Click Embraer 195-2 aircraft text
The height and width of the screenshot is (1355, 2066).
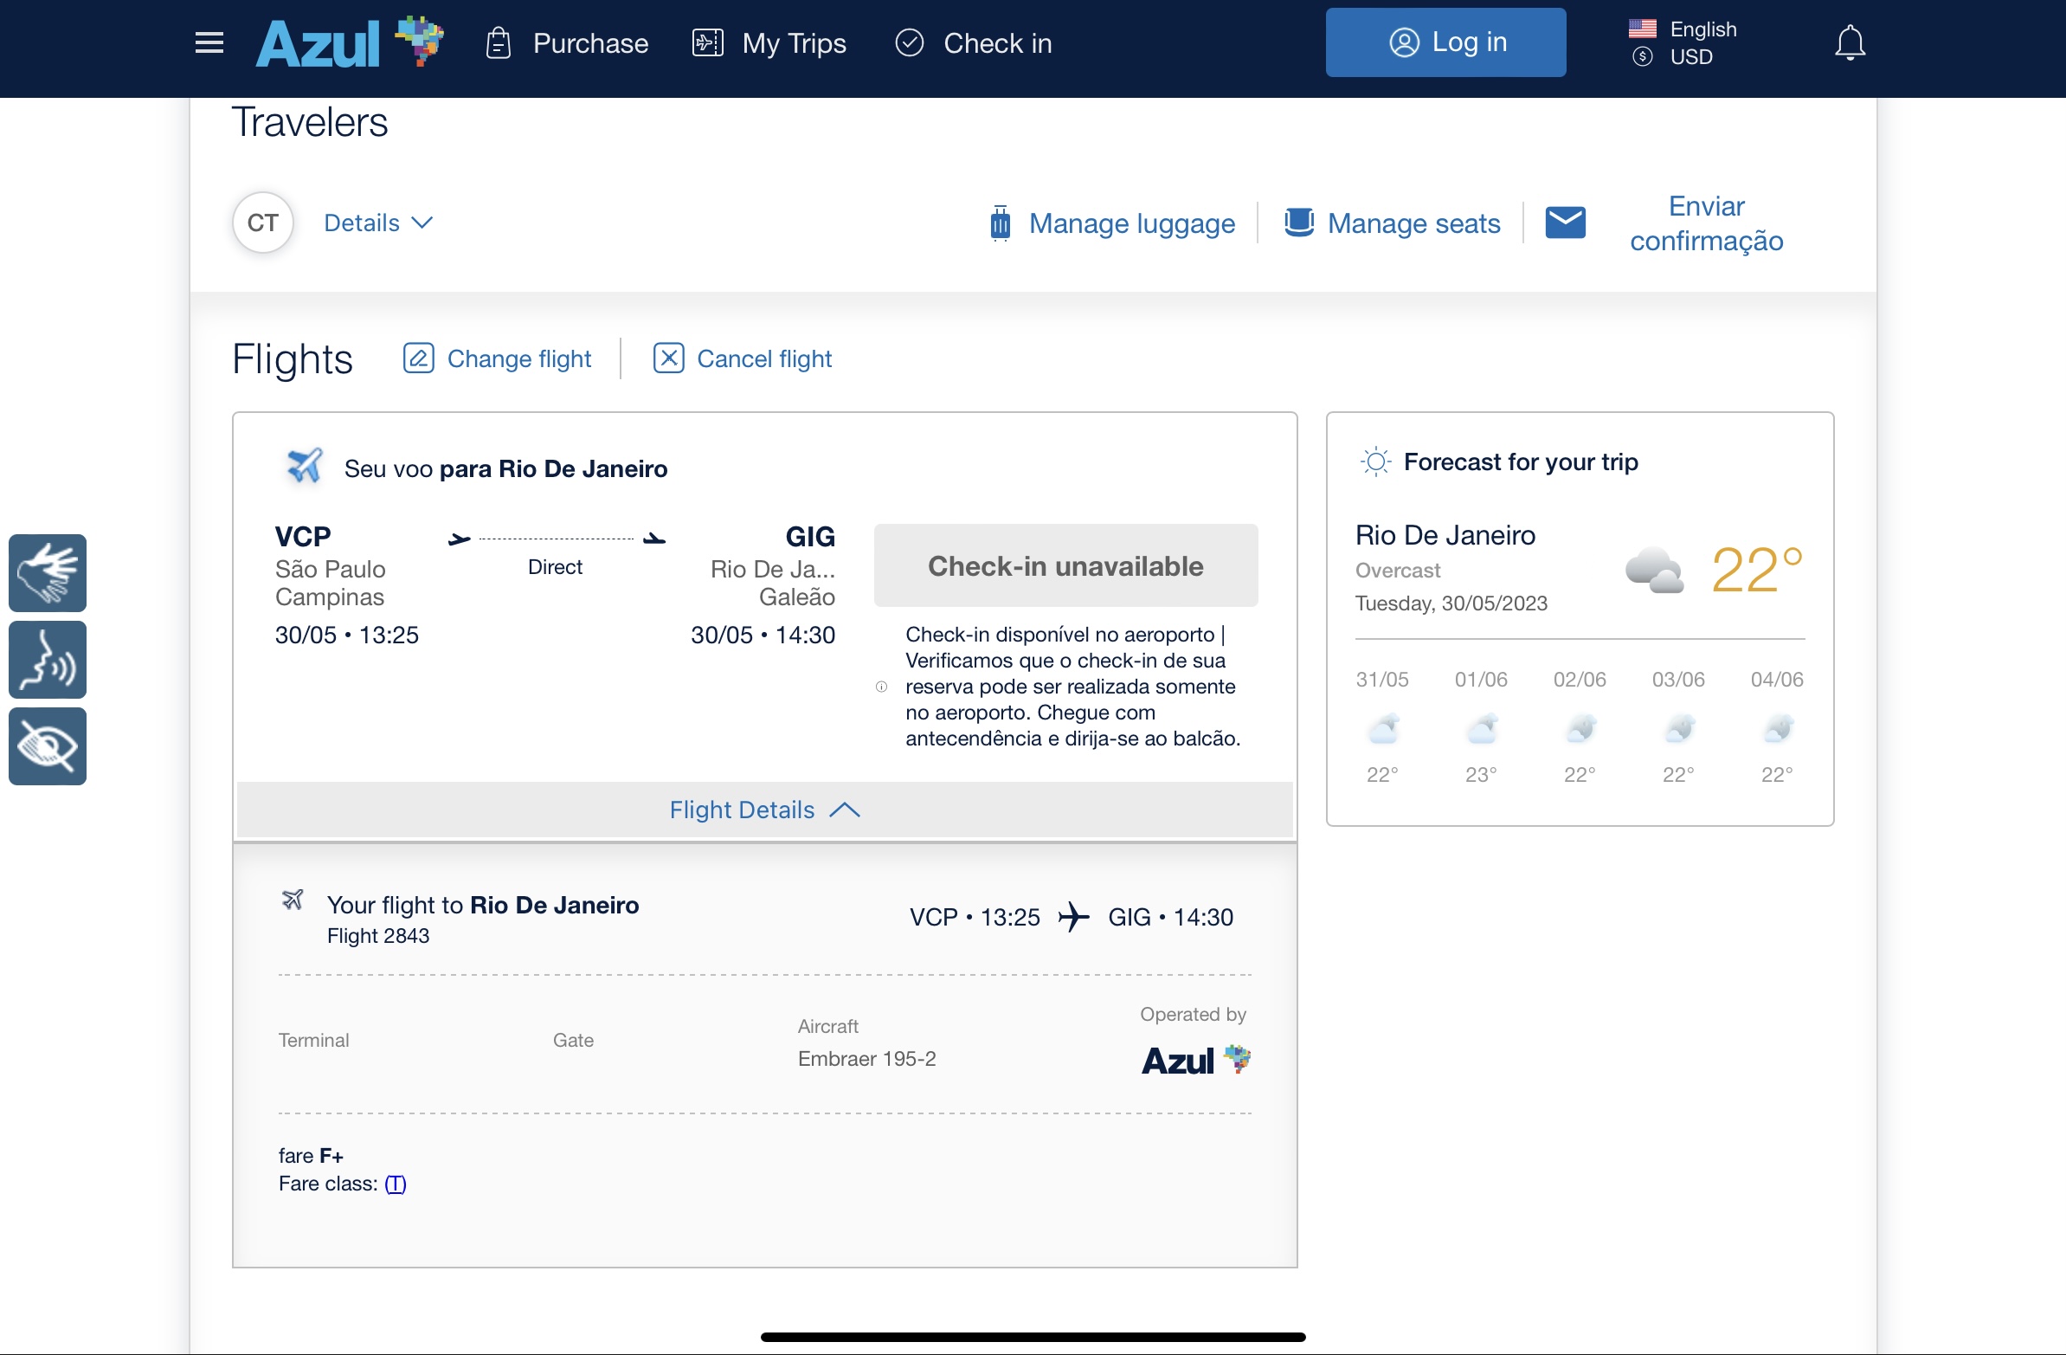pyautogui.click(x=866, y=1058)
